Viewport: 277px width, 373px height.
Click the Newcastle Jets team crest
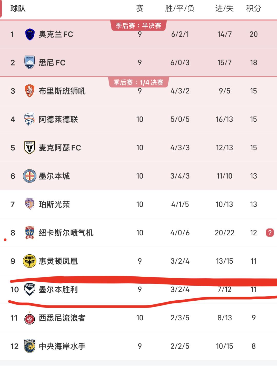(30, 233)
